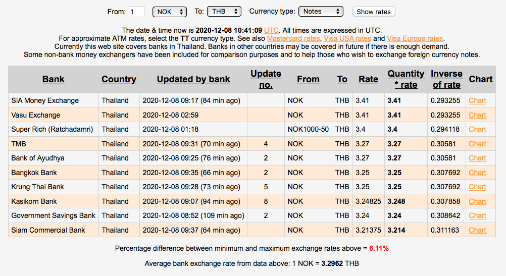
Task: Open Chart for Bangkok Bank row
Action: (477, 173)
